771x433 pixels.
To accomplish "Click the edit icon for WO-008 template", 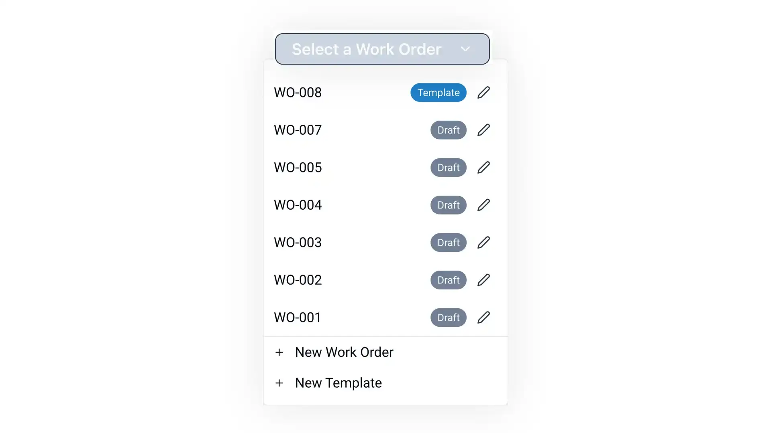I will [x=483, y=93].
